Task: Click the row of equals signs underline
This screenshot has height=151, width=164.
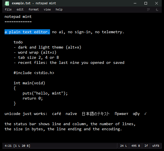Action: point(18,22)
